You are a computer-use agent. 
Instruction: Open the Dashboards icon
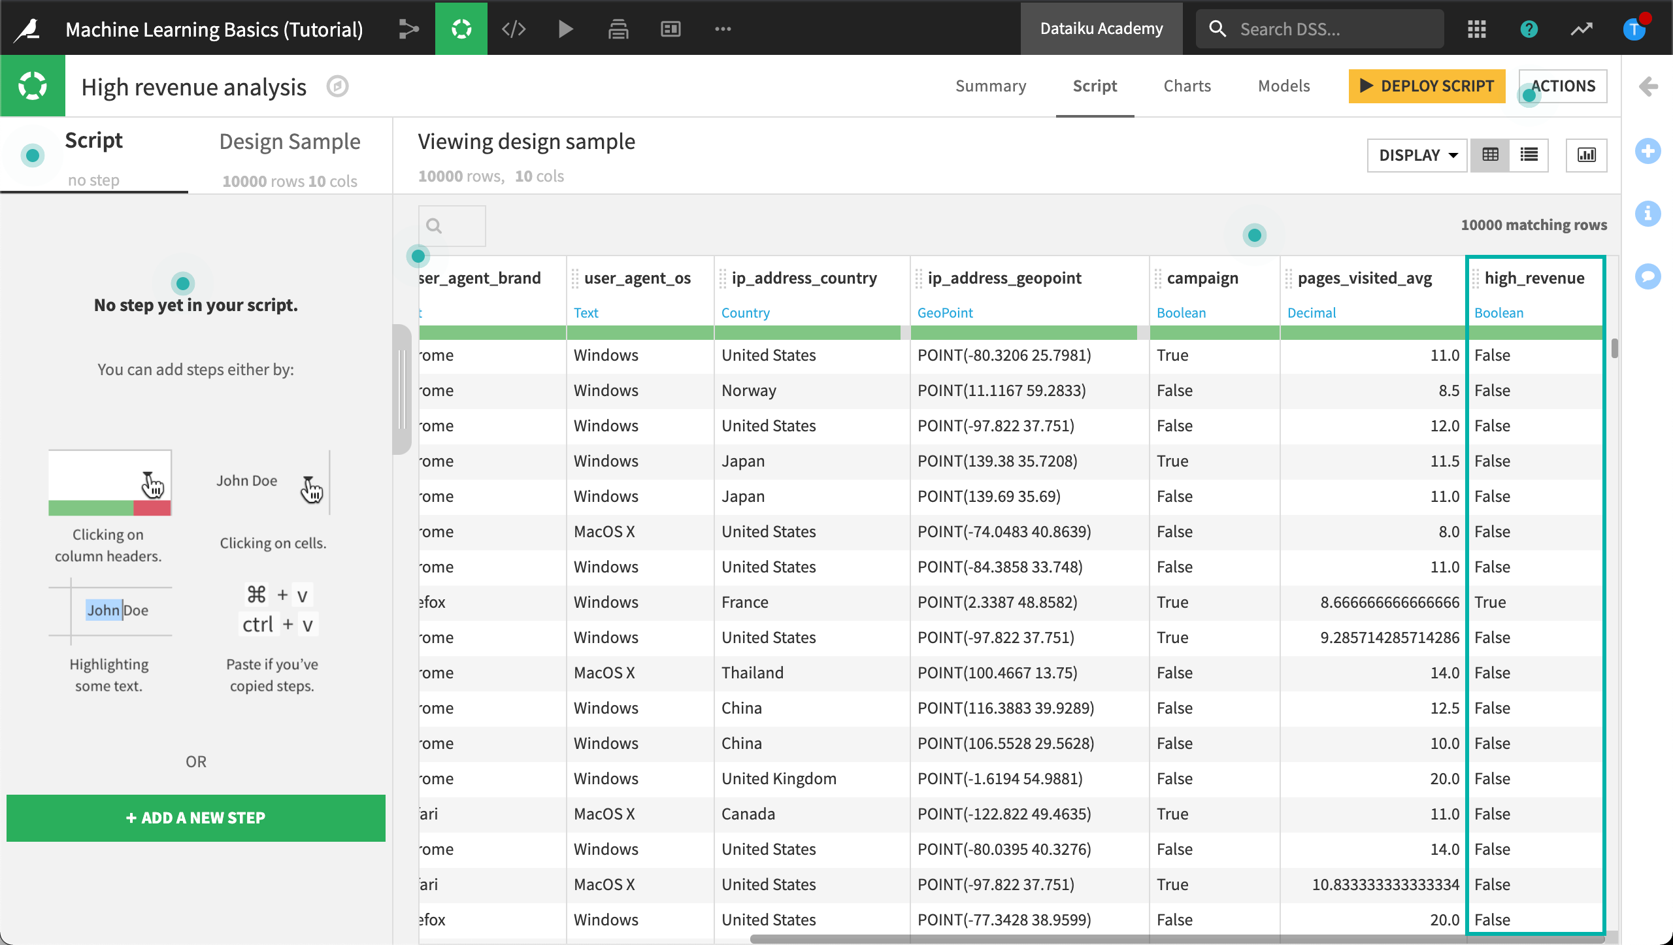pos(671,29)
